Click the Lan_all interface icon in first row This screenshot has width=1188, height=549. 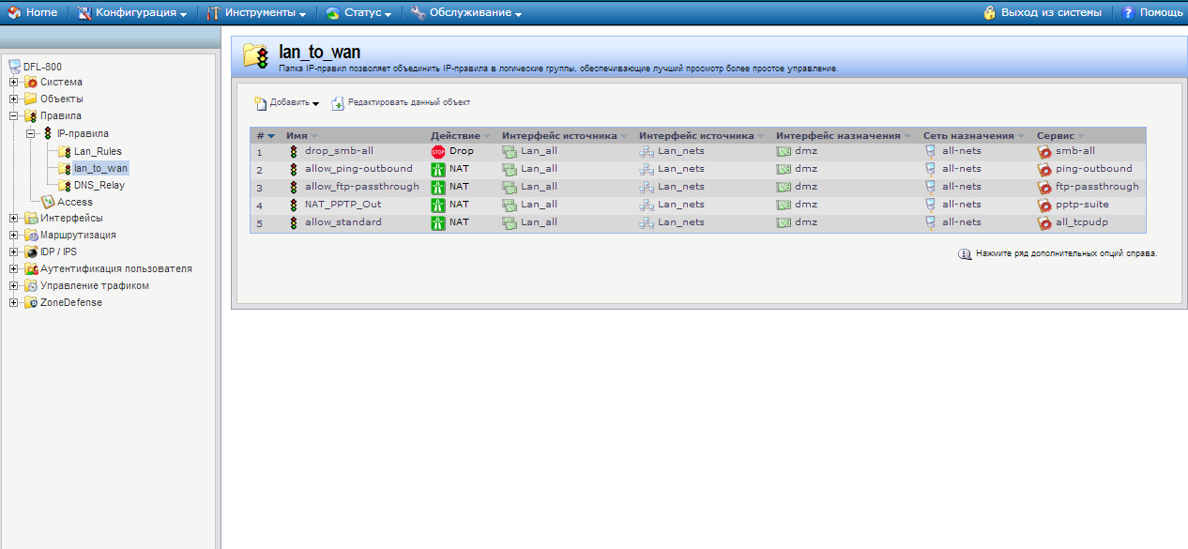point(510,151)
